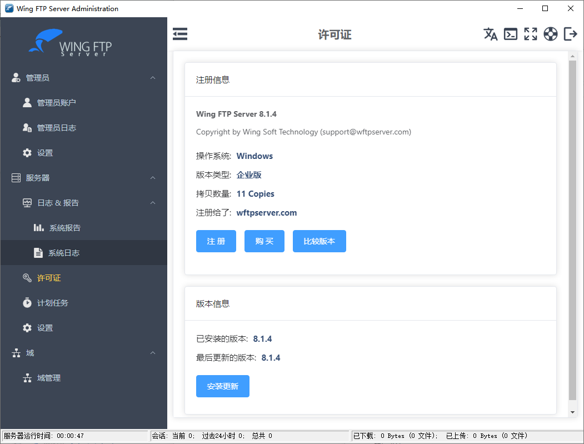
Task: Collapse the 域 section
Action: (152, 352)
